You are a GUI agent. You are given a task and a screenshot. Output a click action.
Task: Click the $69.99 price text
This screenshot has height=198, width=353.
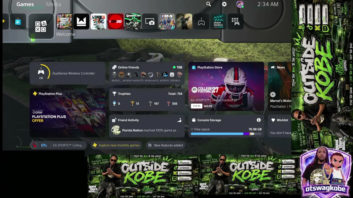[x=208, y=106]
